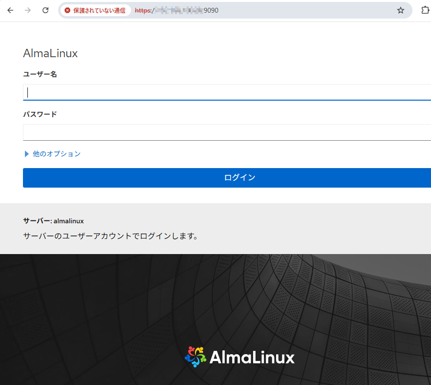
Task: Select the URL text in the address bar
Action: (x=177, y=10)
